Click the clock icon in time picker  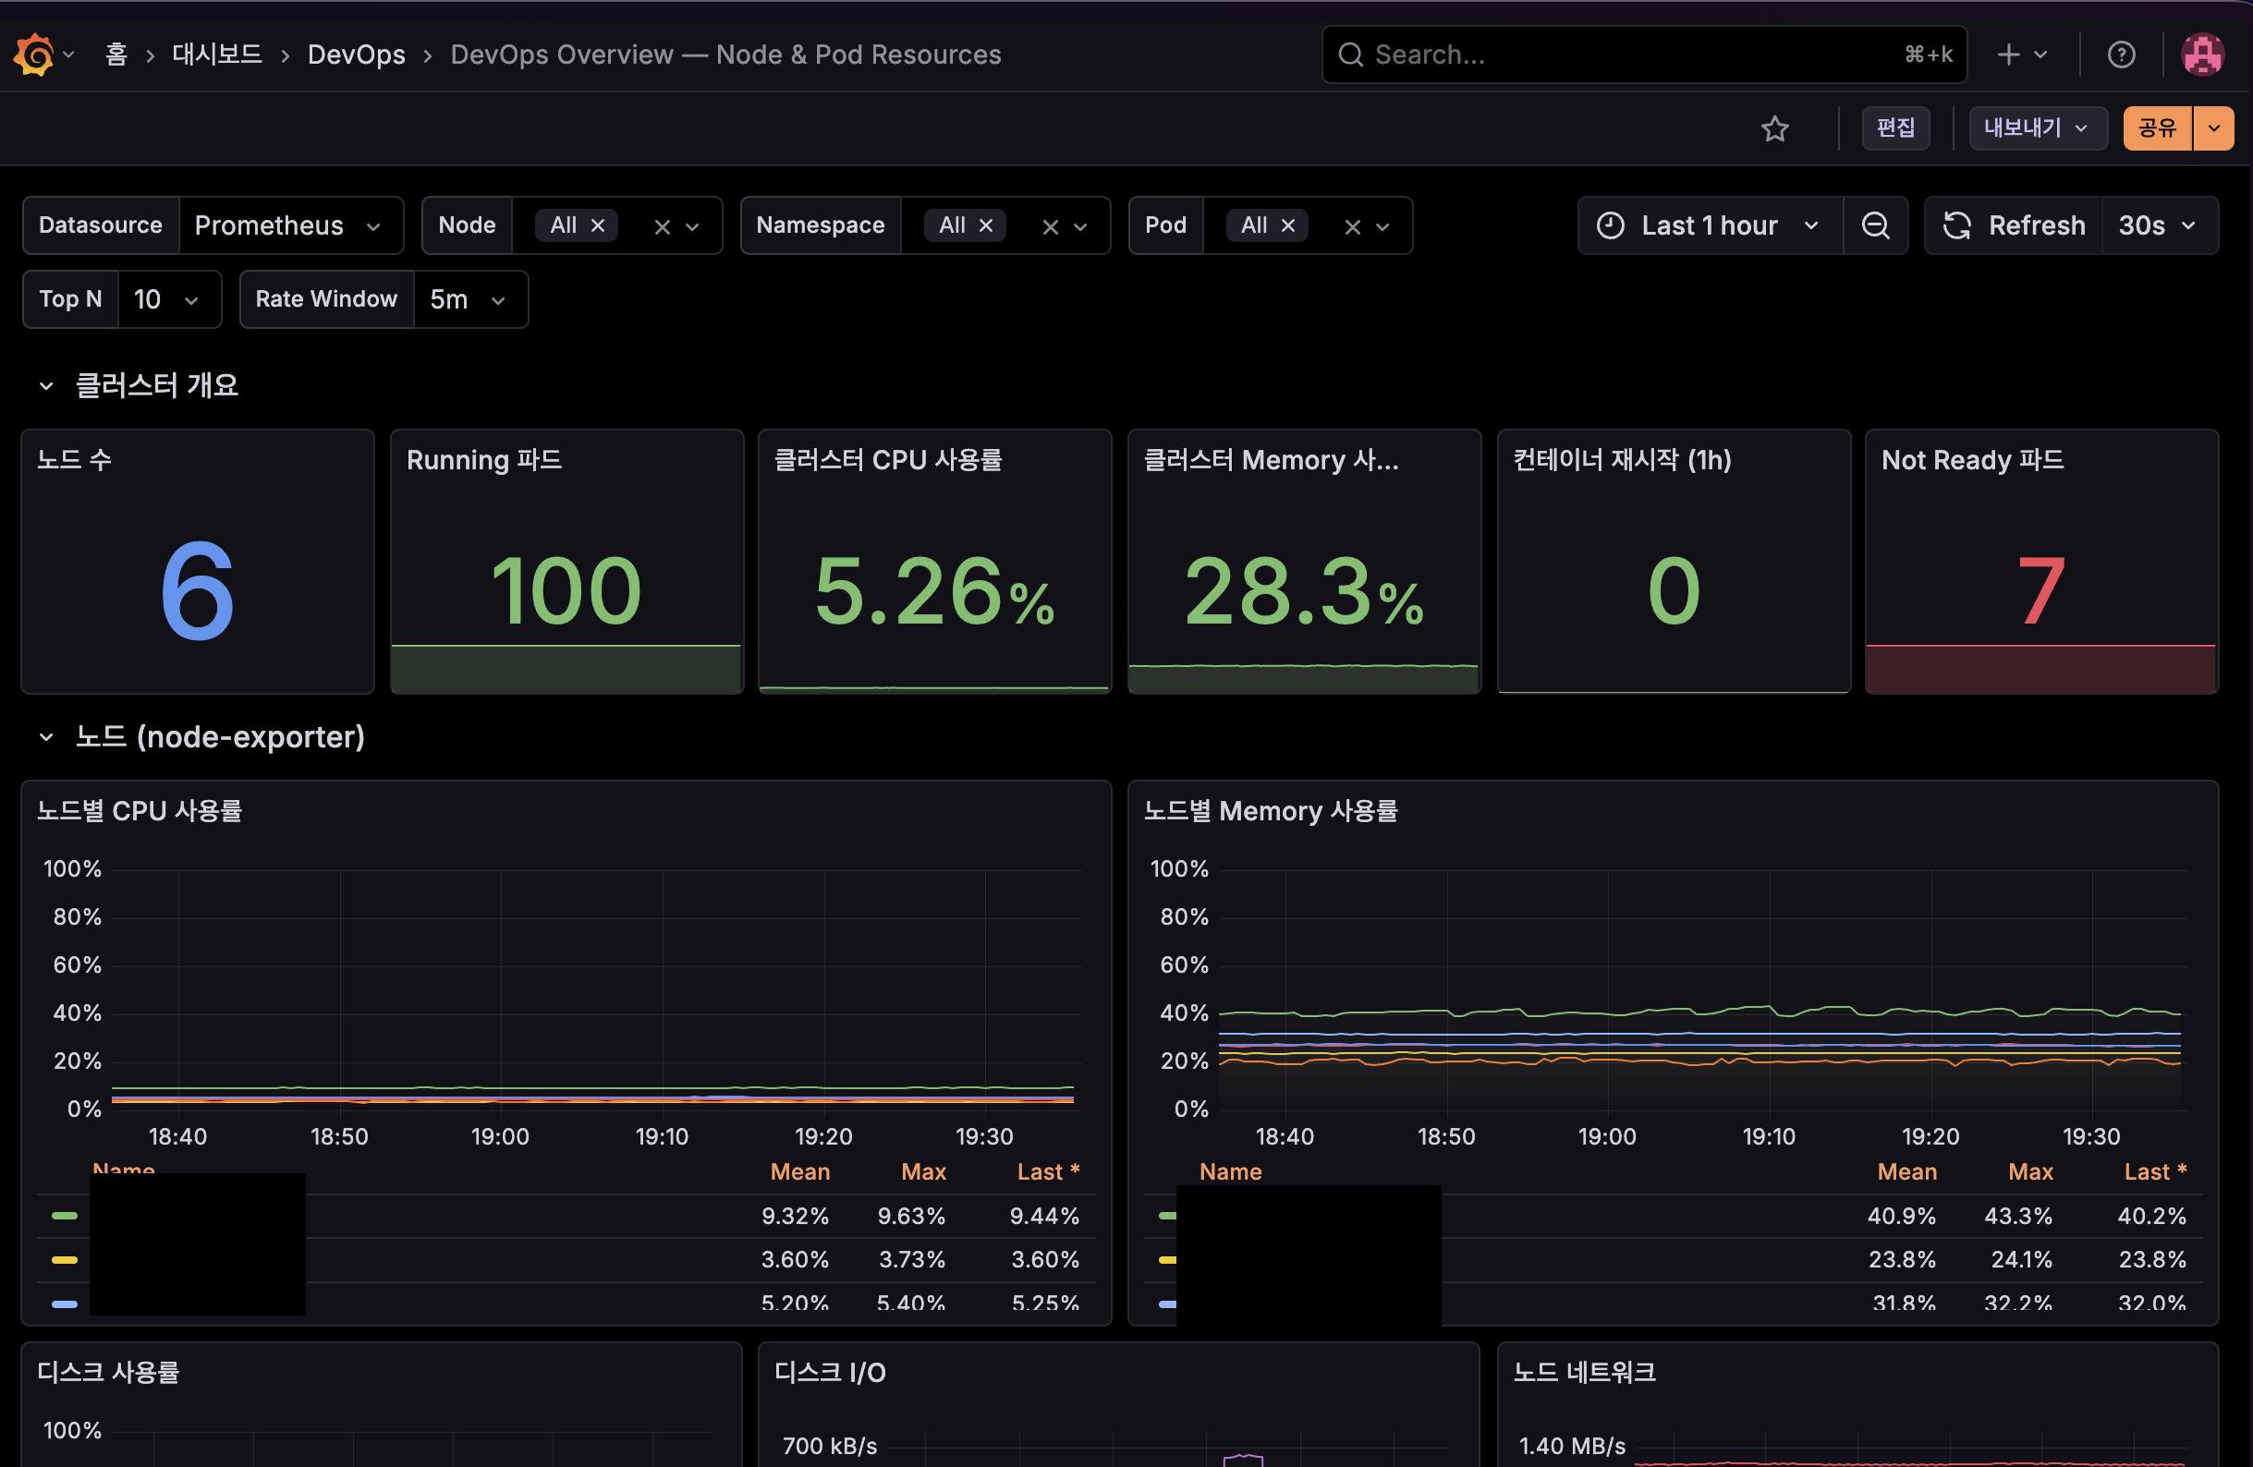point(1610,225)
